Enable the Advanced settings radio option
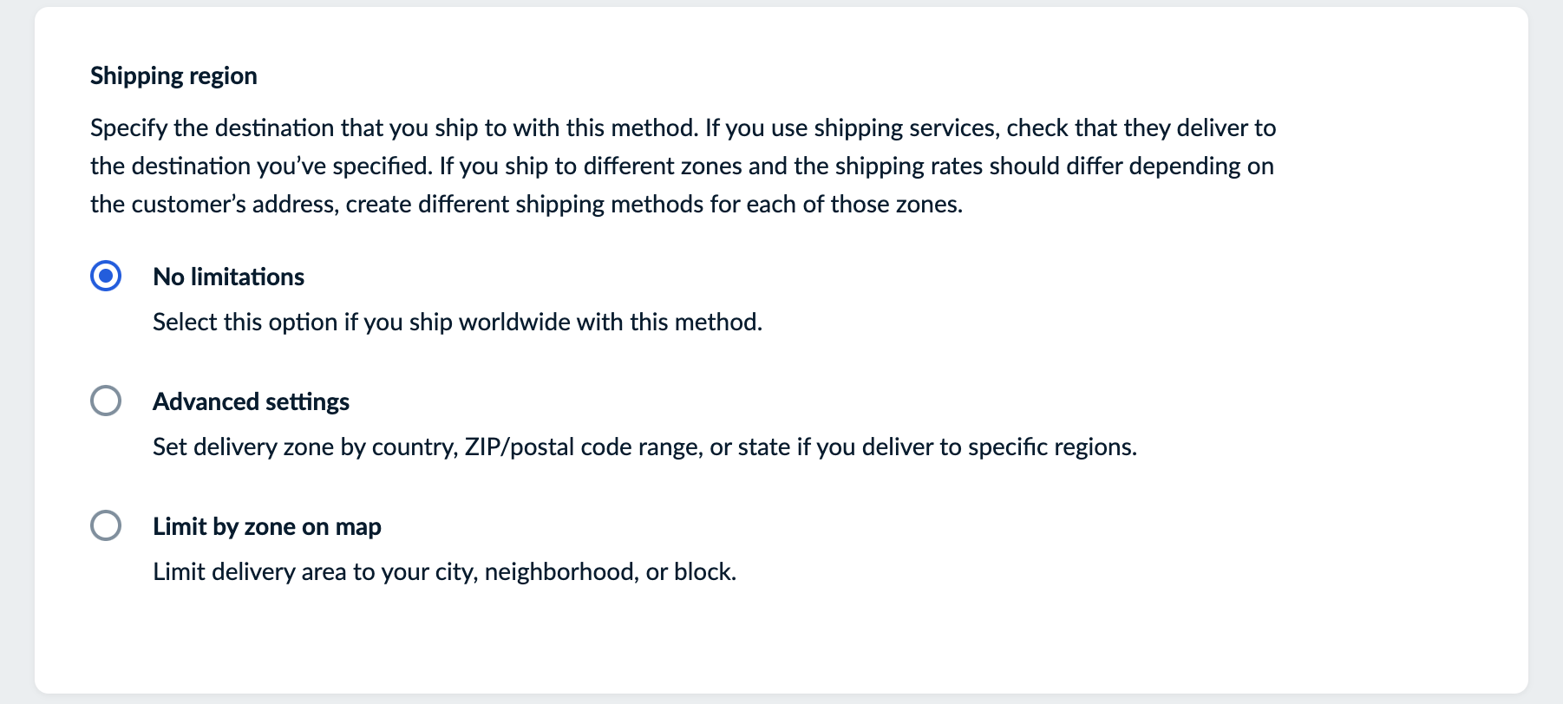This screenshot has height=704, width=1563. point(106,401)
